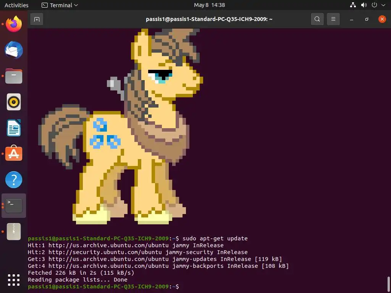Open the volume indicator
The height and width of the screenshot is (293, 391).
pos(364,5)
